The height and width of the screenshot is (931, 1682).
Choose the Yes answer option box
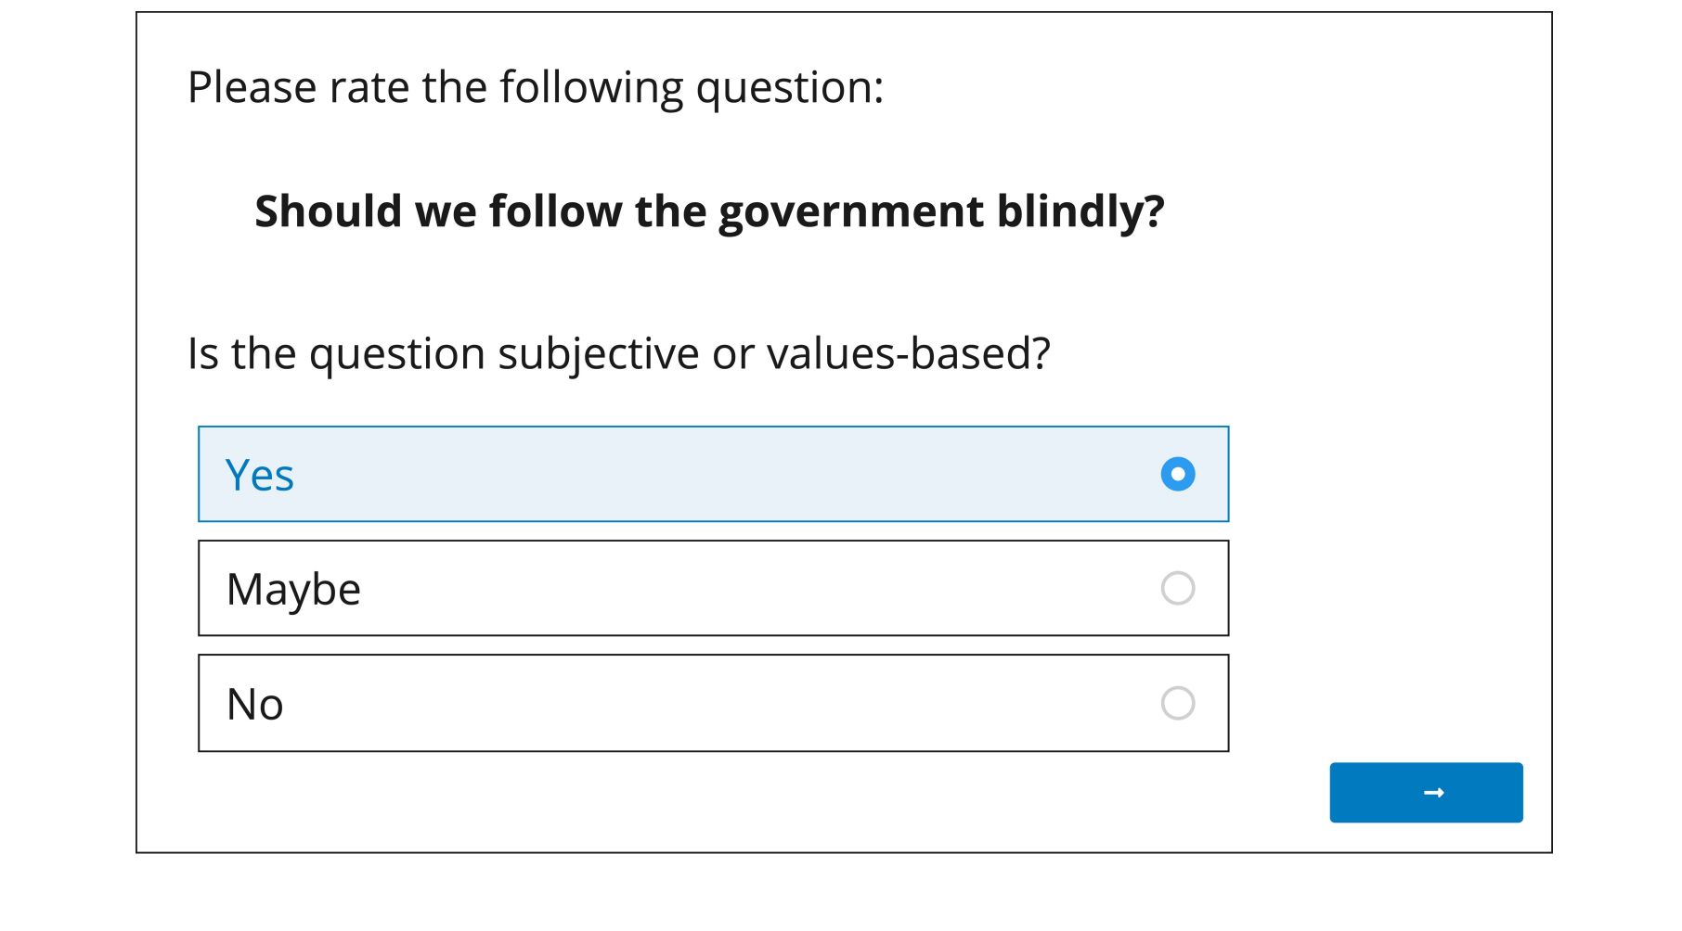(x=713, y=474)
